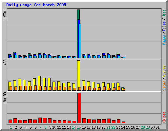Screen dimensions: 168x131
Task: Click the yellow Visits bar for day 7
Action: click(39, 83)
